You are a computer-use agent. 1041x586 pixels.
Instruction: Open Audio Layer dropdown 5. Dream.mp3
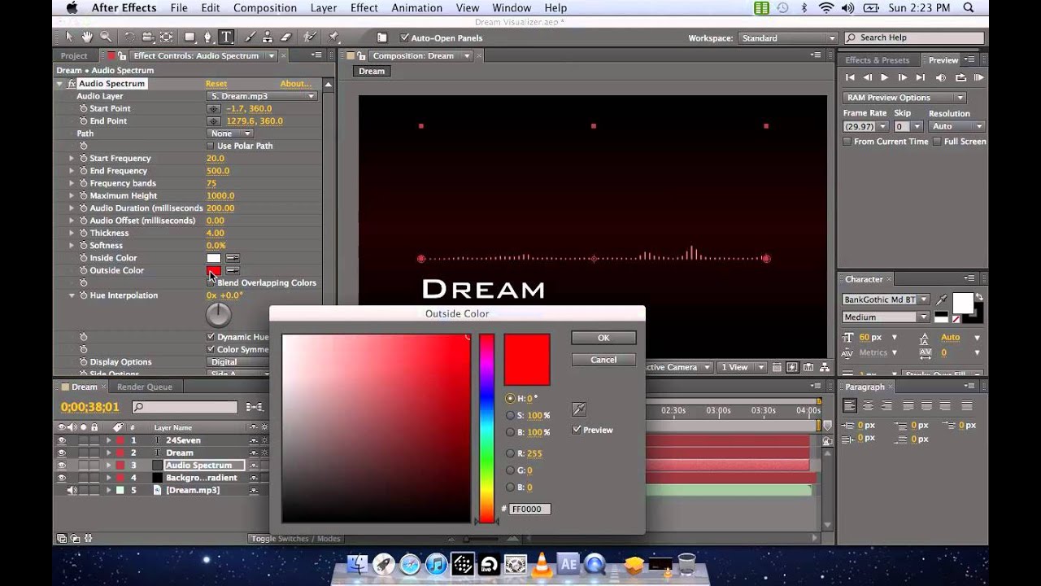(262, 96)
